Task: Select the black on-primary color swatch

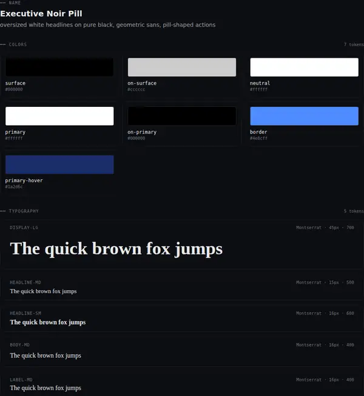Action: [x=182, y=116]
